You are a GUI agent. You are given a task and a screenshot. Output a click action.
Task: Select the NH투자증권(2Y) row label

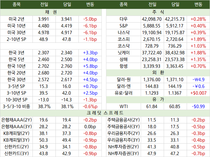pyautogui.click(x=124, y=147)
